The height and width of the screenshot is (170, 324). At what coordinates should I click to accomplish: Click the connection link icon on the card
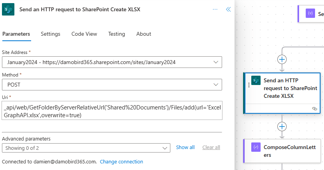[314, 109]
